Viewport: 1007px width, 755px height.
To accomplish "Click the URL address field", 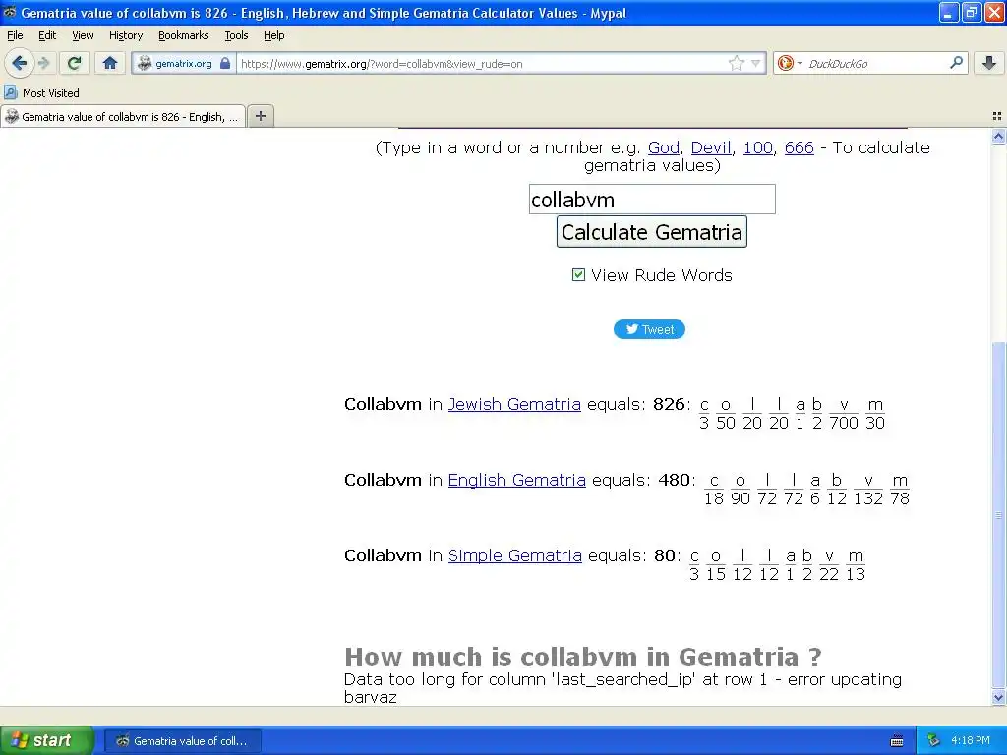I will 482,64.
